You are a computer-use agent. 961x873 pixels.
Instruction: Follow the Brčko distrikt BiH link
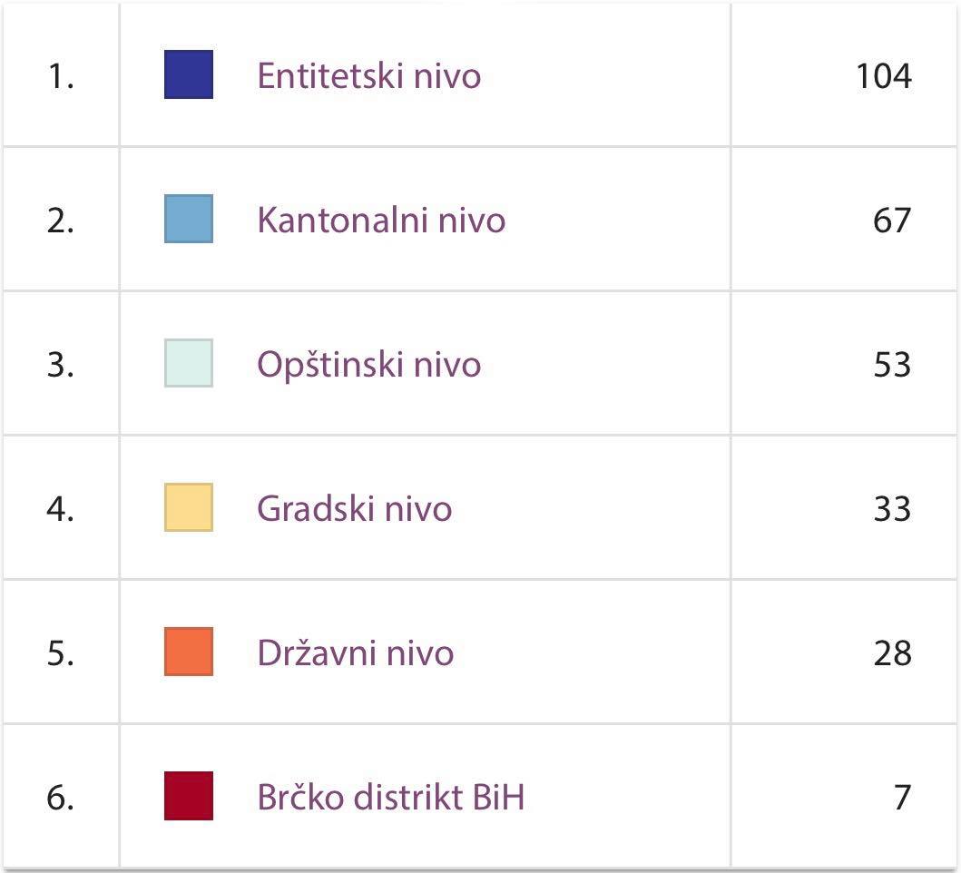click(x=390, y=797)
